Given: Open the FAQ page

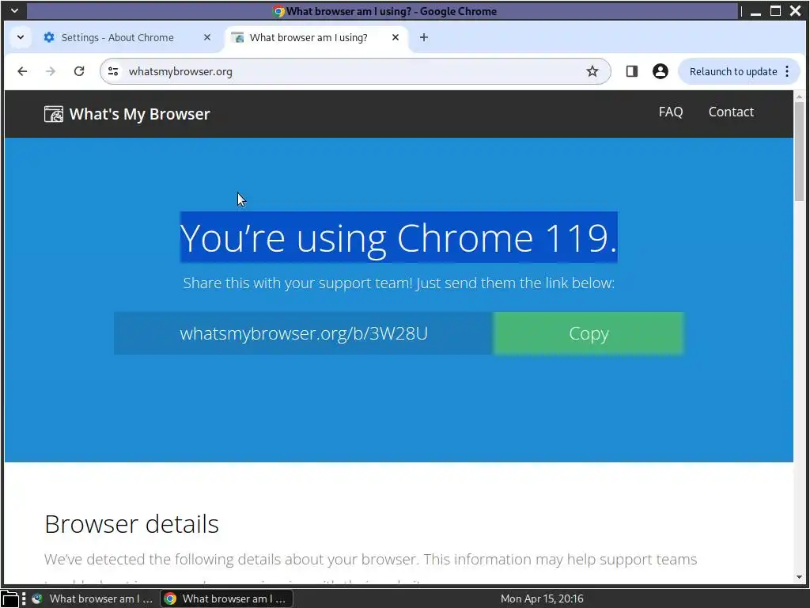Looking at the screenshot, I should tap(671, 112).
